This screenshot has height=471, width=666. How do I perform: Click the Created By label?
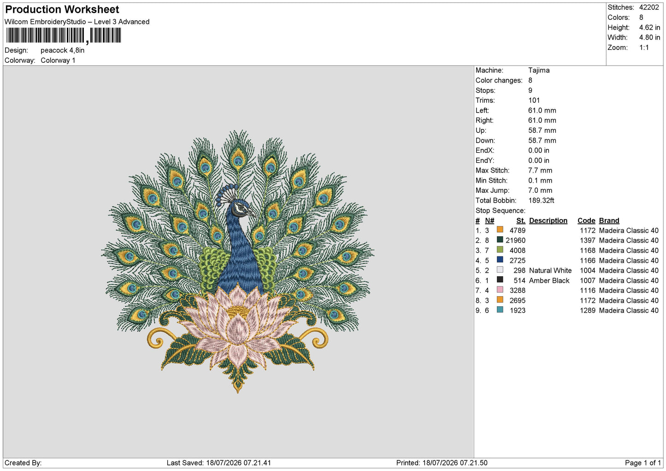[23, 463]
